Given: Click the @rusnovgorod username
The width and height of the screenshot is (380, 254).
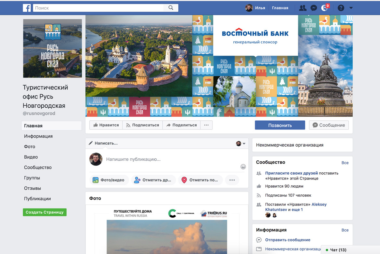Looking at the screenshot, I should (x=39, y=114).
